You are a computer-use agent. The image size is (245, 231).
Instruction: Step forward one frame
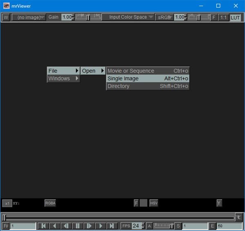89,226
